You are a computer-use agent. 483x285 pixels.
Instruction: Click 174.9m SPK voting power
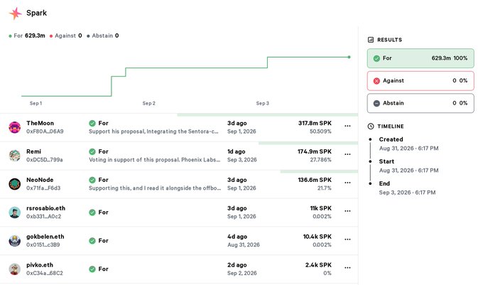coord(315,151)
